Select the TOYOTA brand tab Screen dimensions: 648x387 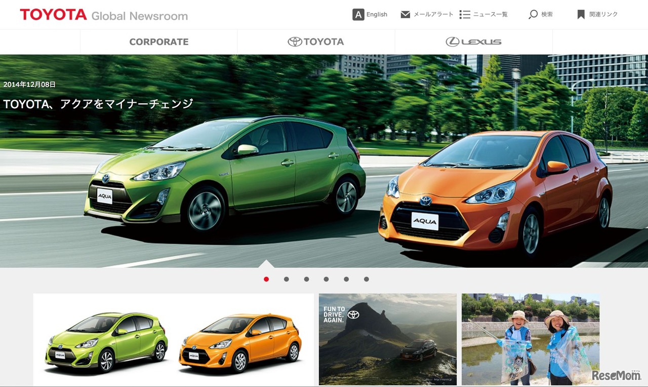click(316, 42)
